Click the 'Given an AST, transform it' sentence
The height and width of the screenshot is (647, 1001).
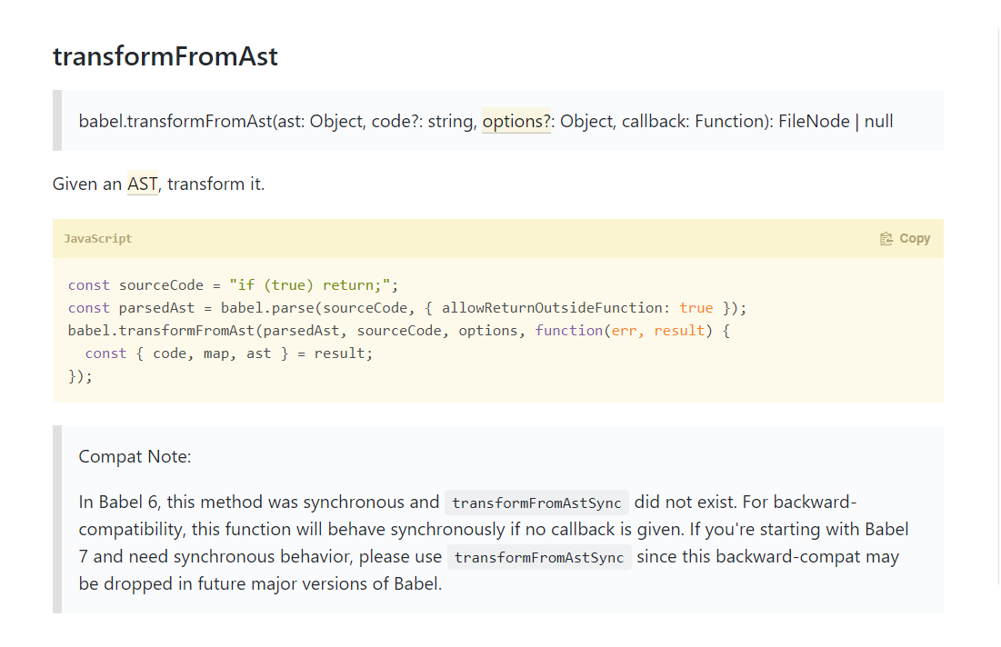coord(158,184)
